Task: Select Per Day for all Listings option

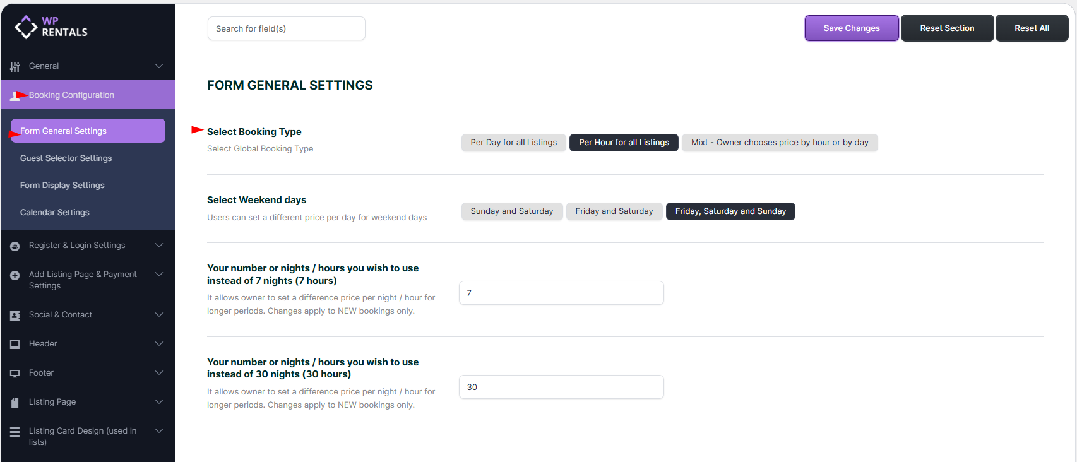Action: [x=513, y=143]
